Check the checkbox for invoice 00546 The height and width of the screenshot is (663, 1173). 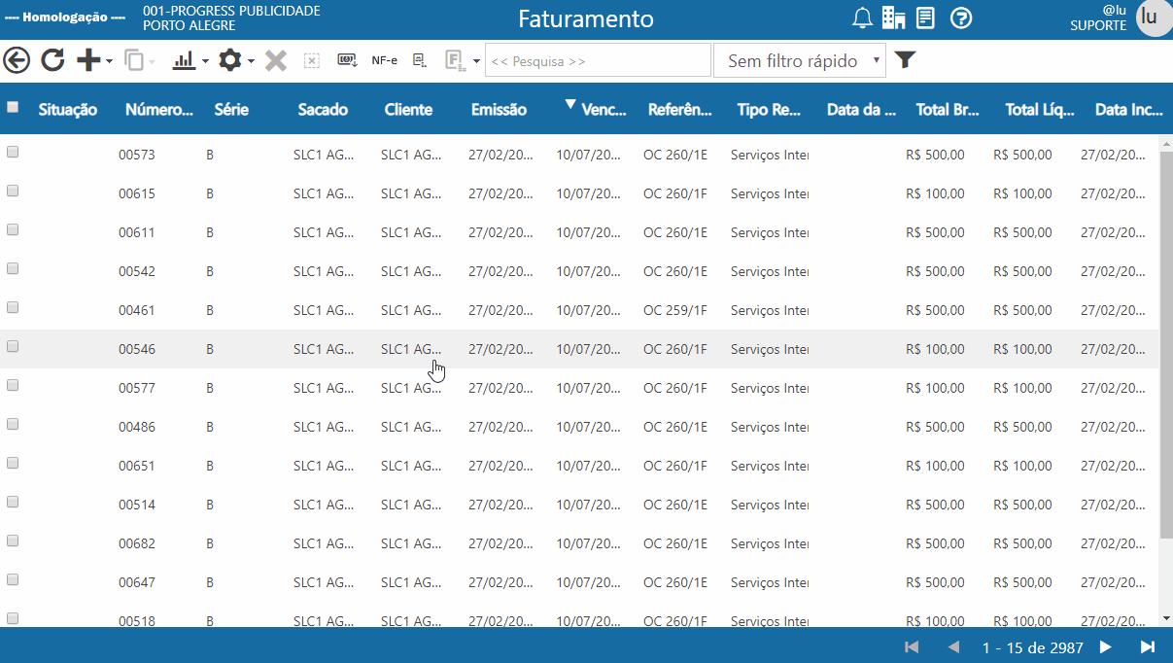pos(13,347)
